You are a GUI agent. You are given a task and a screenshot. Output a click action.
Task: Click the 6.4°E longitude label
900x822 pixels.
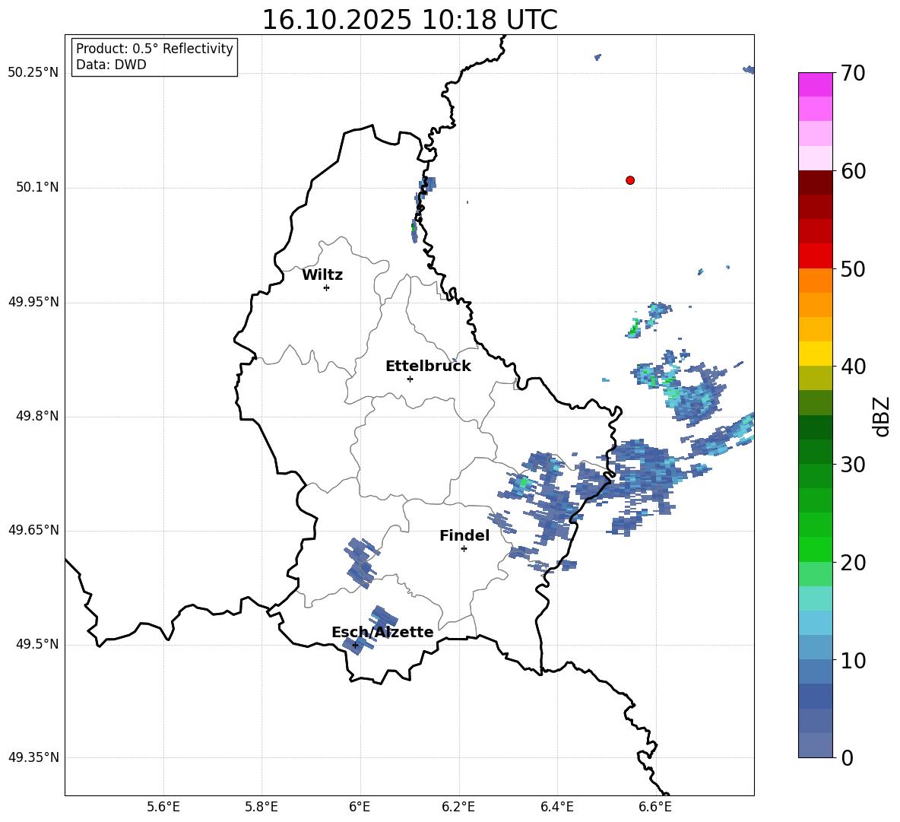coord(556,807)
